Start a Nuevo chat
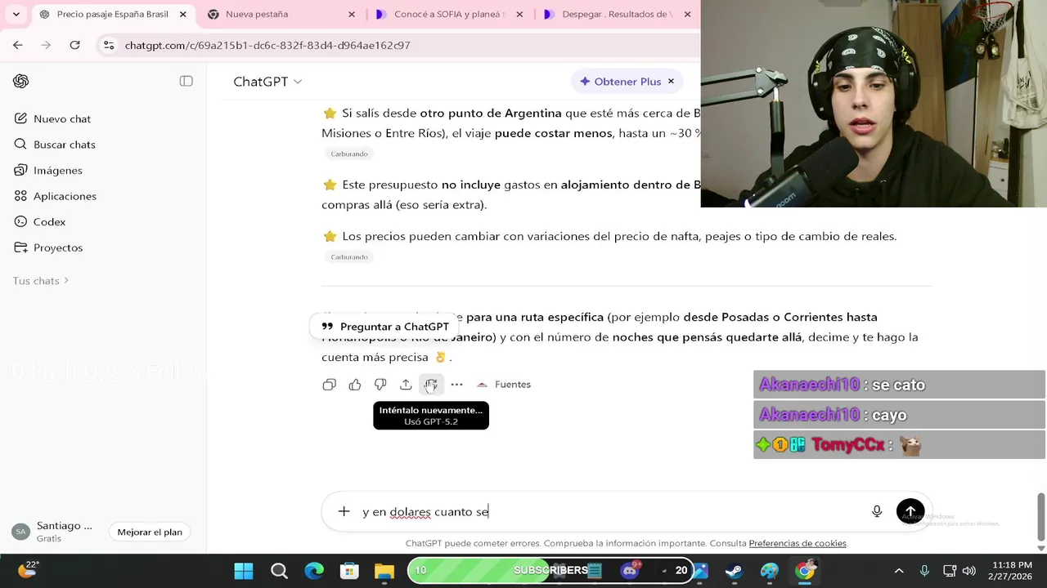Screen dimensions: 1047x588 click(x=62, y=118)
